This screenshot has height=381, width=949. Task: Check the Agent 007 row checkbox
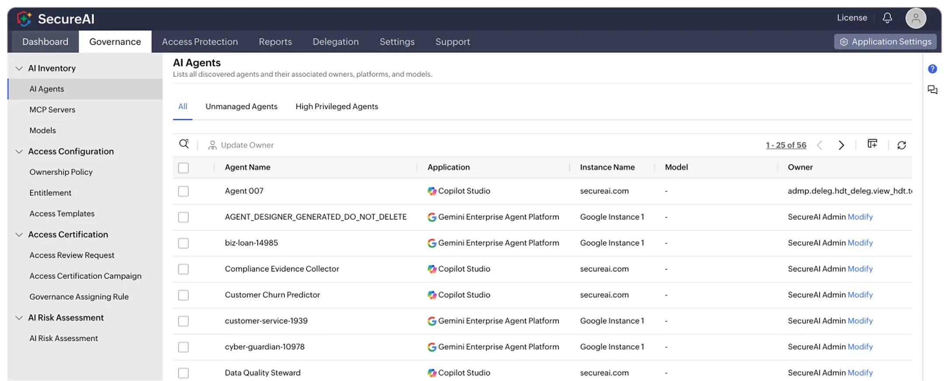(184, 191)
